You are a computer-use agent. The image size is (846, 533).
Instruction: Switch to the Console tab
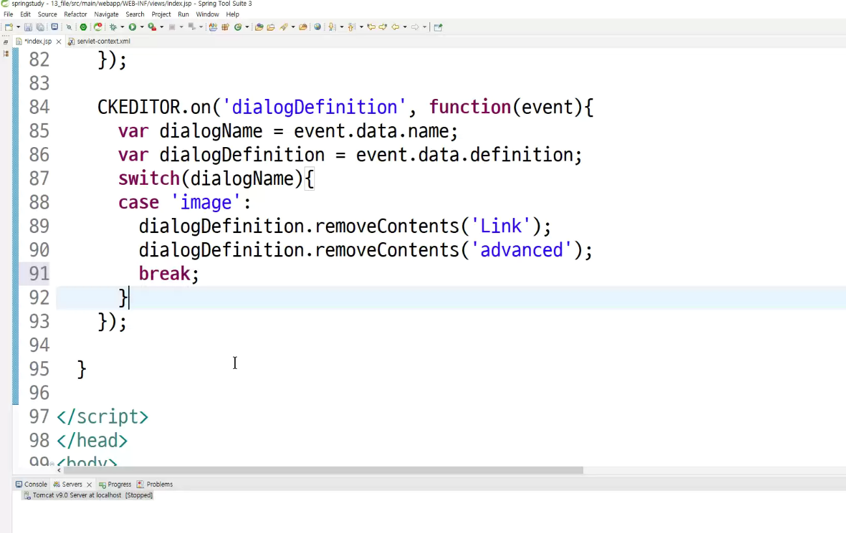pyautogui.click(x=31, y=484)
